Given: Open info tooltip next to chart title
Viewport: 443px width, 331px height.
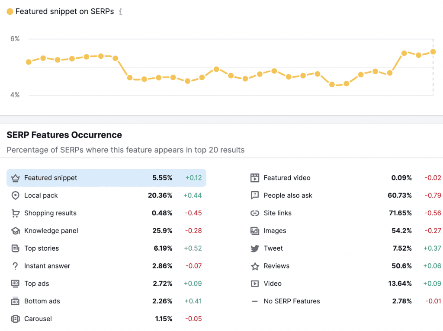Looking at the screenshot, I should click(x=121, y=12).
